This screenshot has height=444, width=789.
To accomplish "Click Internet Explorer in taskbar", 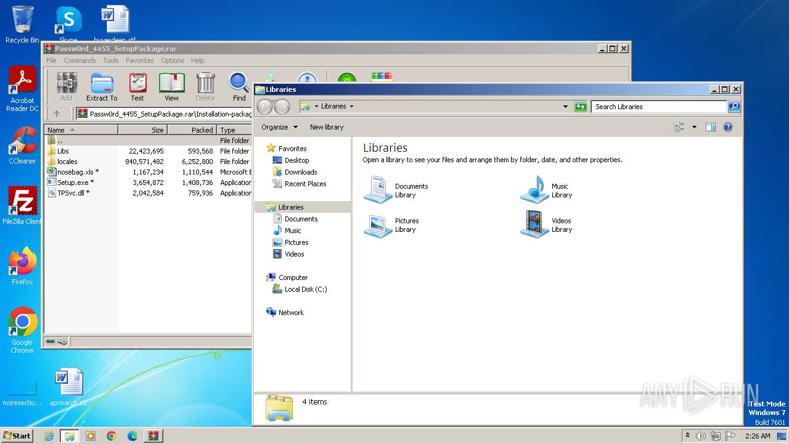I will pos(49,436).
